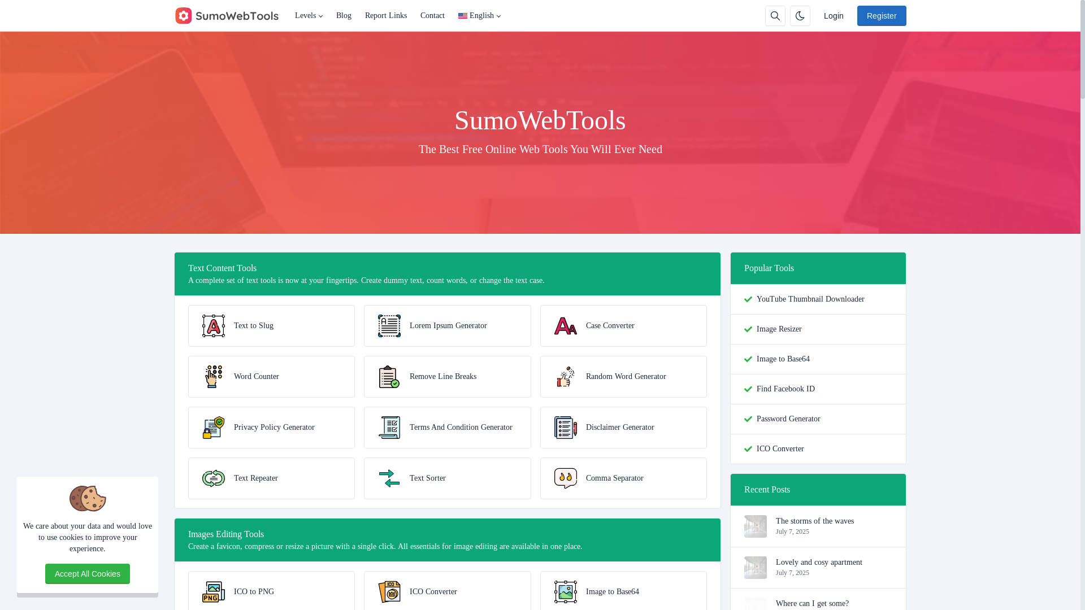Select Comma Separator label

[x=615, y=478]
